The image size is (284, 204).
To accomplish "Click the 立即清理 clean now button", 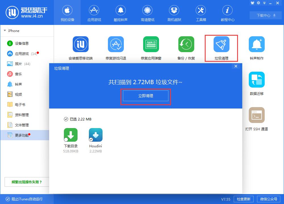I will (145, 96).
